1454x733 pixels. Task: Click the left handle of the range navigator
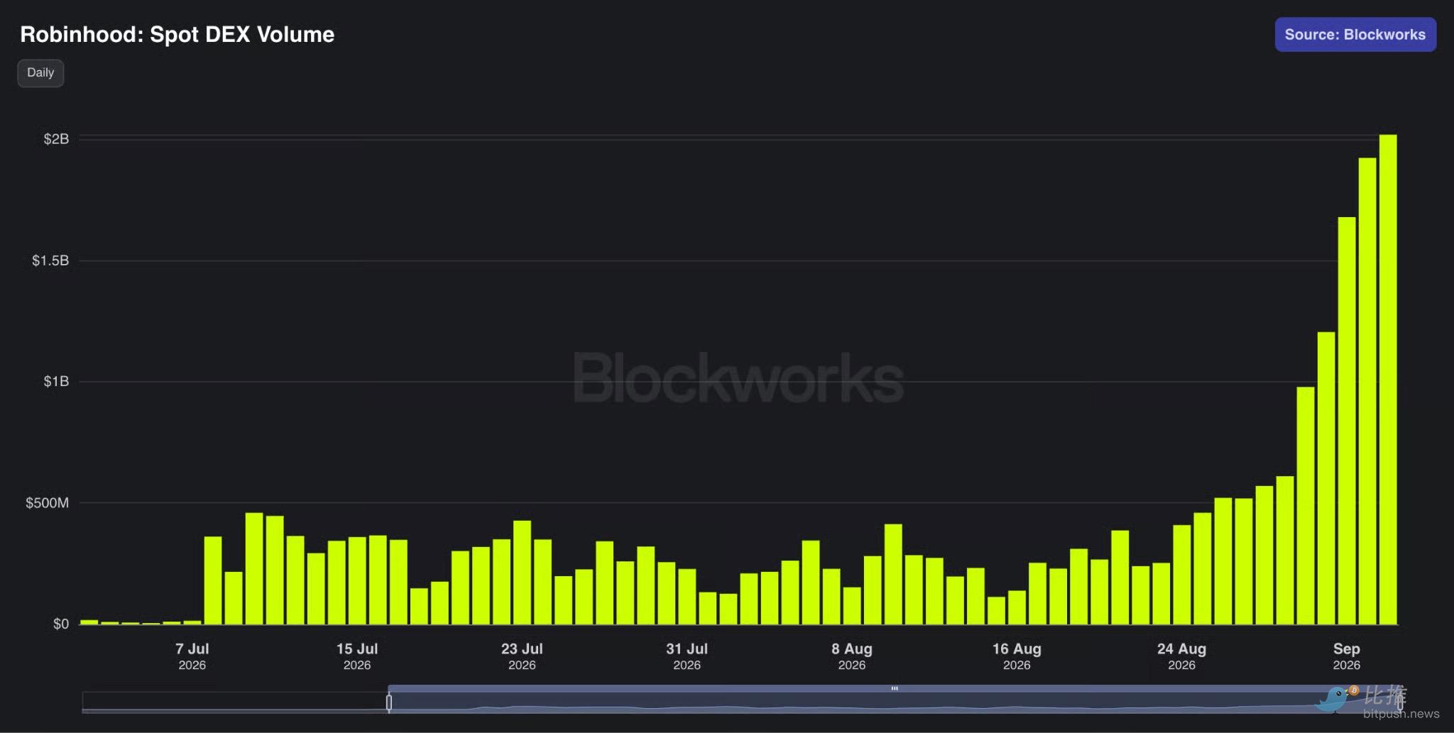[389, 702]
